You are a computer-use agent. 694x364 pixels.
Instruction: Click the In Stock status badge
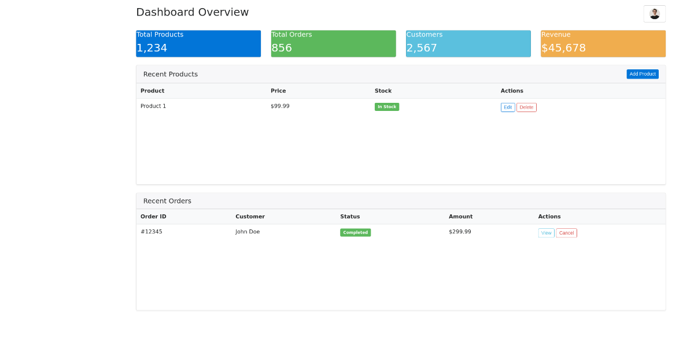386,106
